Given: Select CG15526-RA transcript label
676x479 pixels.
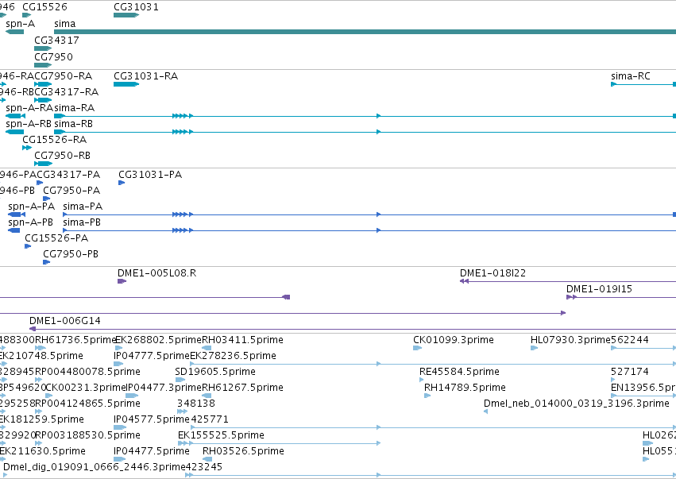Looking at the screenshot, I should 54,140.
